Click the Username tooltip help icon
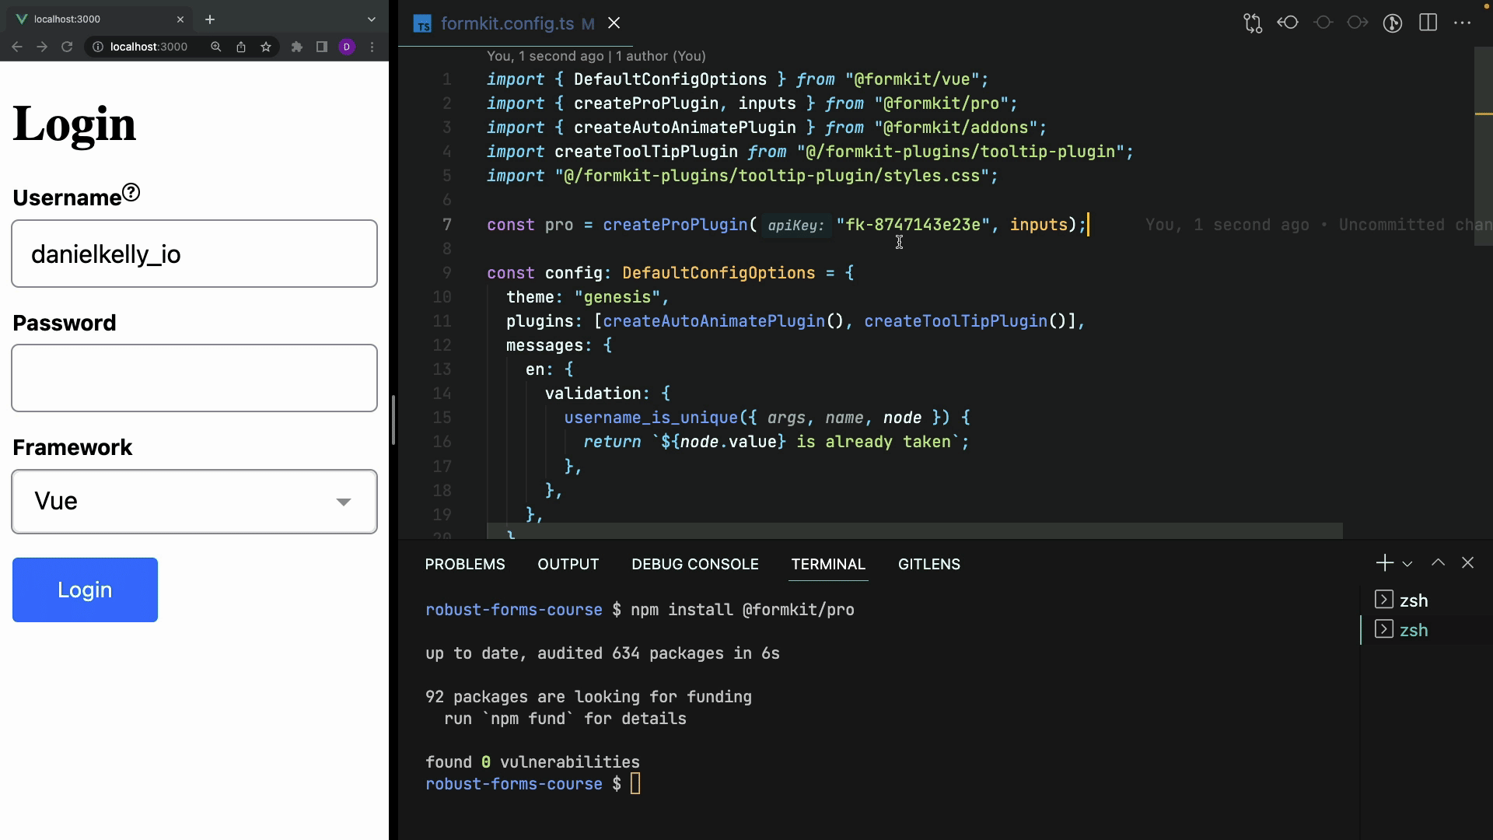The width and height of the screenshot is (1493, 840). coord(131,192)
